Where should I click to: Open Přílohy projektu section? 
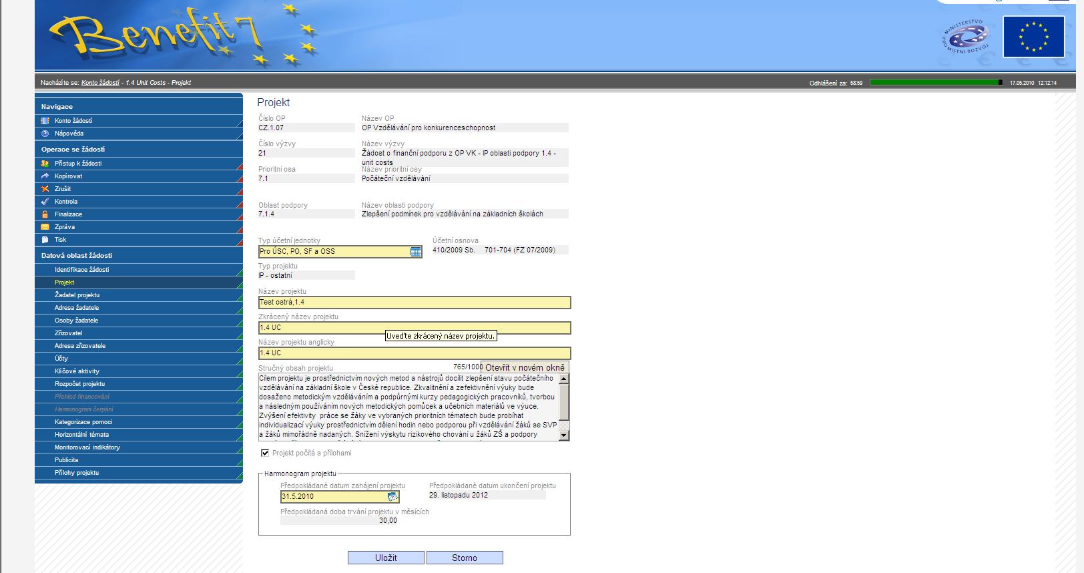click(x=139, y=473)
